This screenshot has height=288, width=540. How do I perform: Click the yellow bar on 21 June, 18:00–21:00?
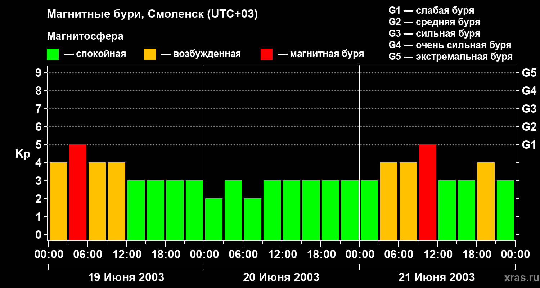click(486, 201)
